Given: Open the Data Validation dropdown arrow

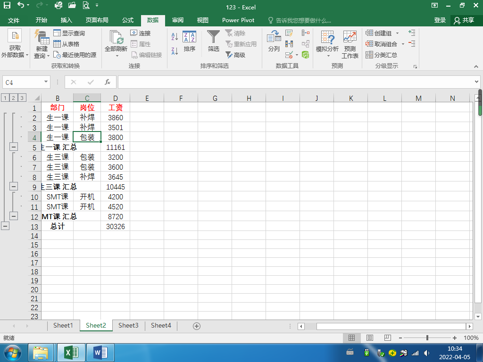Looking at the screenshot, I should point(297,55).
